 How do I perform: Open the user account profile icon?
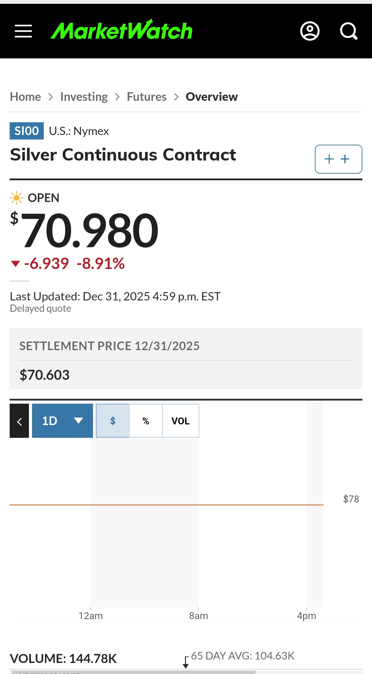[310, 31]
